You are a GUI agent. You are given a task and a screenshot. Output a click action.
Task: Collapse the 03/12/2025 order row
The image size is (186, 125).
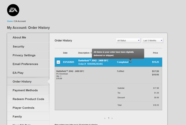pyautogui.click(x=58, y=62)
